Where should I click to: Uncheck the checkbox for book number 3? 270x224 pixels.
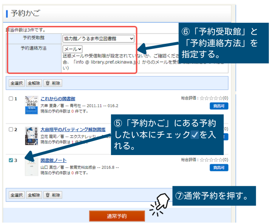point(11,160)
